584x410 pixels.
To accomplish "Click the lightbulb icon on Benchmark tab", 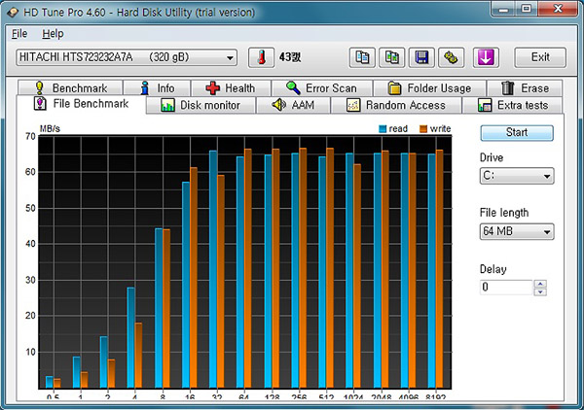I will 40,88.
